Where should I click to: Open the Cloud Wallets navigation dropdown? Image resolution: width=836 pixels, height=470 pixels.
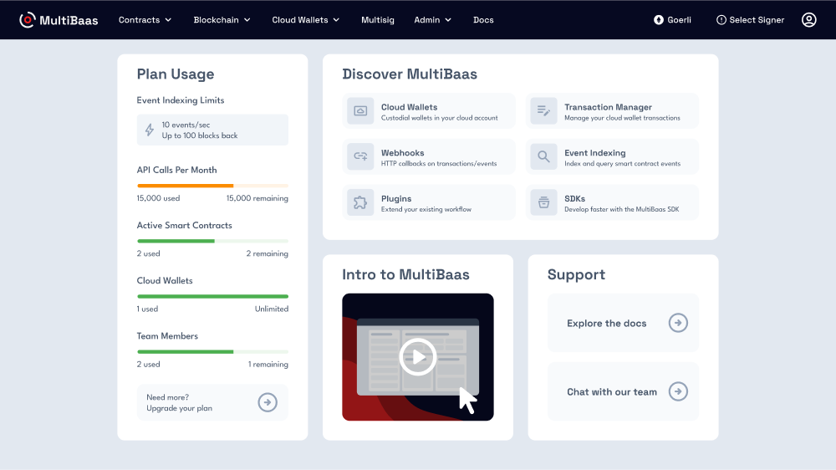(x=305, y=19)
